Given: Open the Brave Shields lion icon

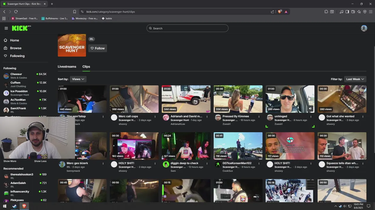Looking at the screenshot, I should 280,12.
